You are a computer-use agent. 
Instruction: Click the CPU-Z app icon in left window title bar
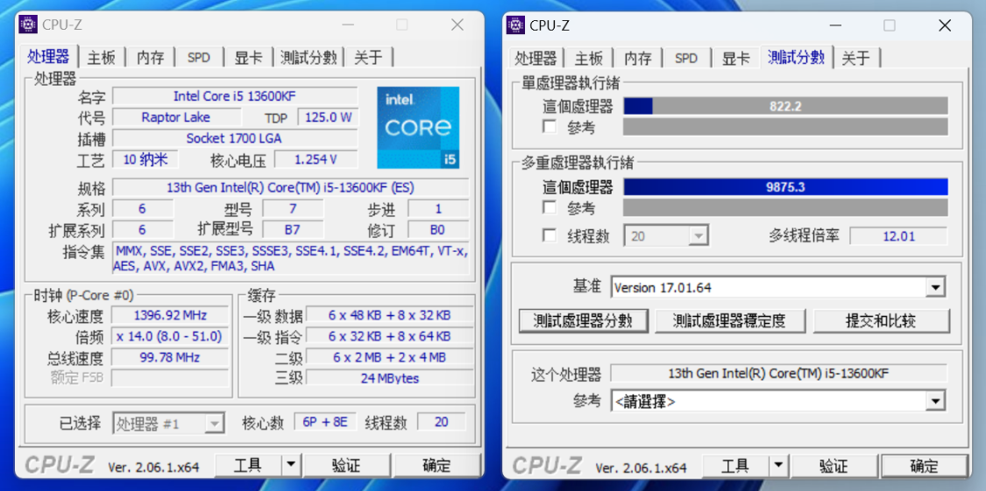tap(28, 25)
